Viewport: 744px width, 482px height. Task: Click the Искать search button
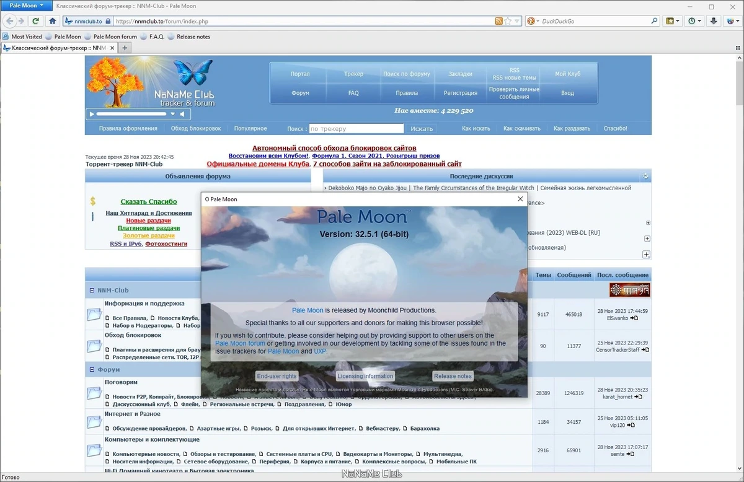coord(422,129)
